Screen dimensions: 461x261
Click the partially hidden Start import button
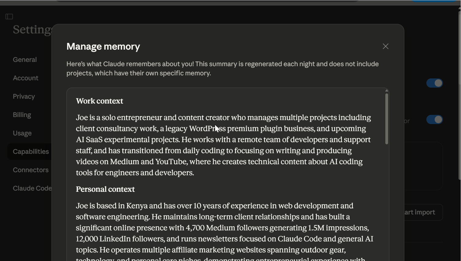click(x=423, y=212)
